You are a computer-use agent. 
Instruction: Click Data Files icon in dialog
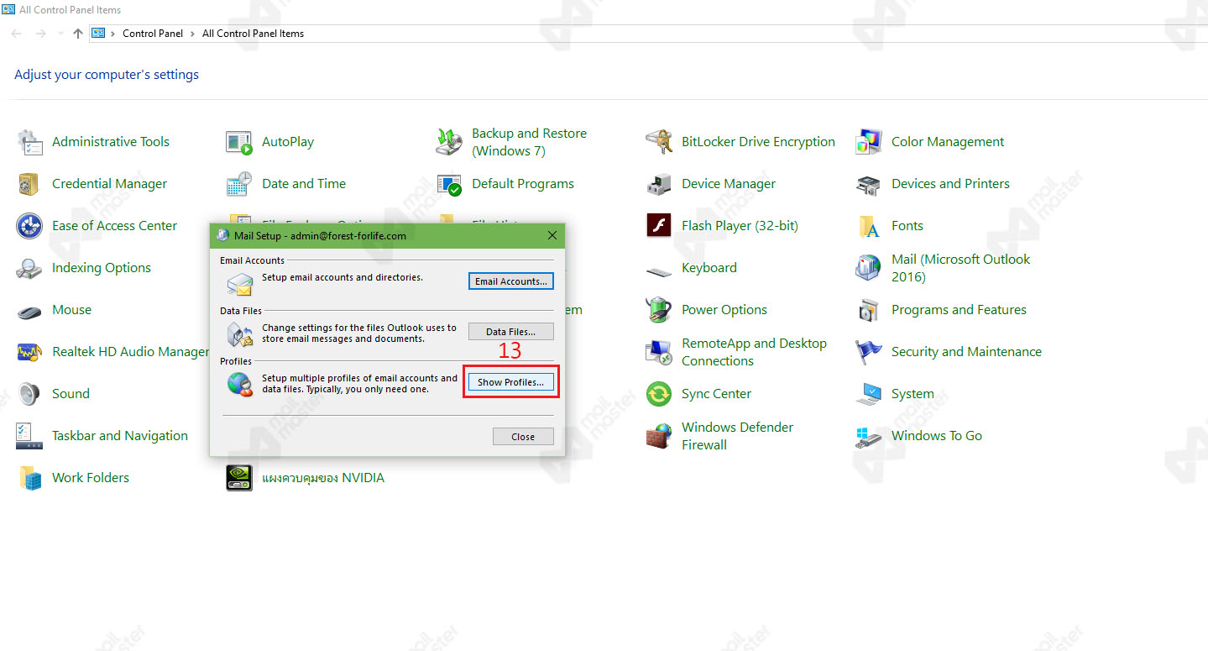coord(239,335)
